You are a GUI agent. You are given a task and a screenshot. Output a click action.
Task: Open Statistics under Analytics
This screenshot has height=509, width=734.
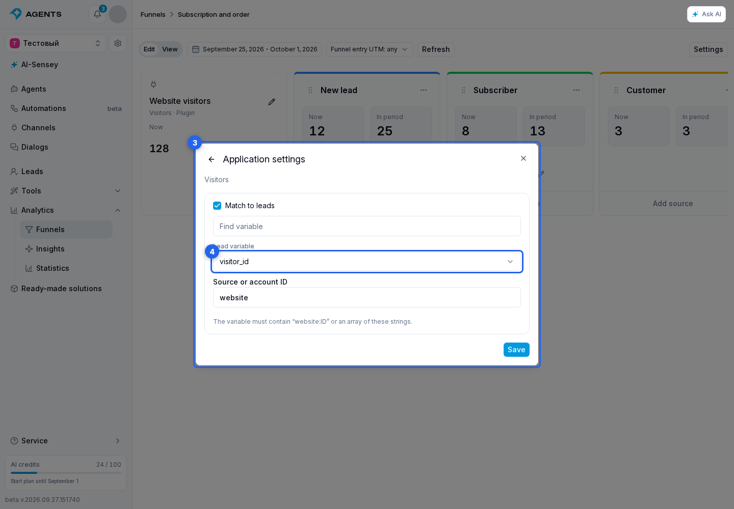click(x=66, y=268)
